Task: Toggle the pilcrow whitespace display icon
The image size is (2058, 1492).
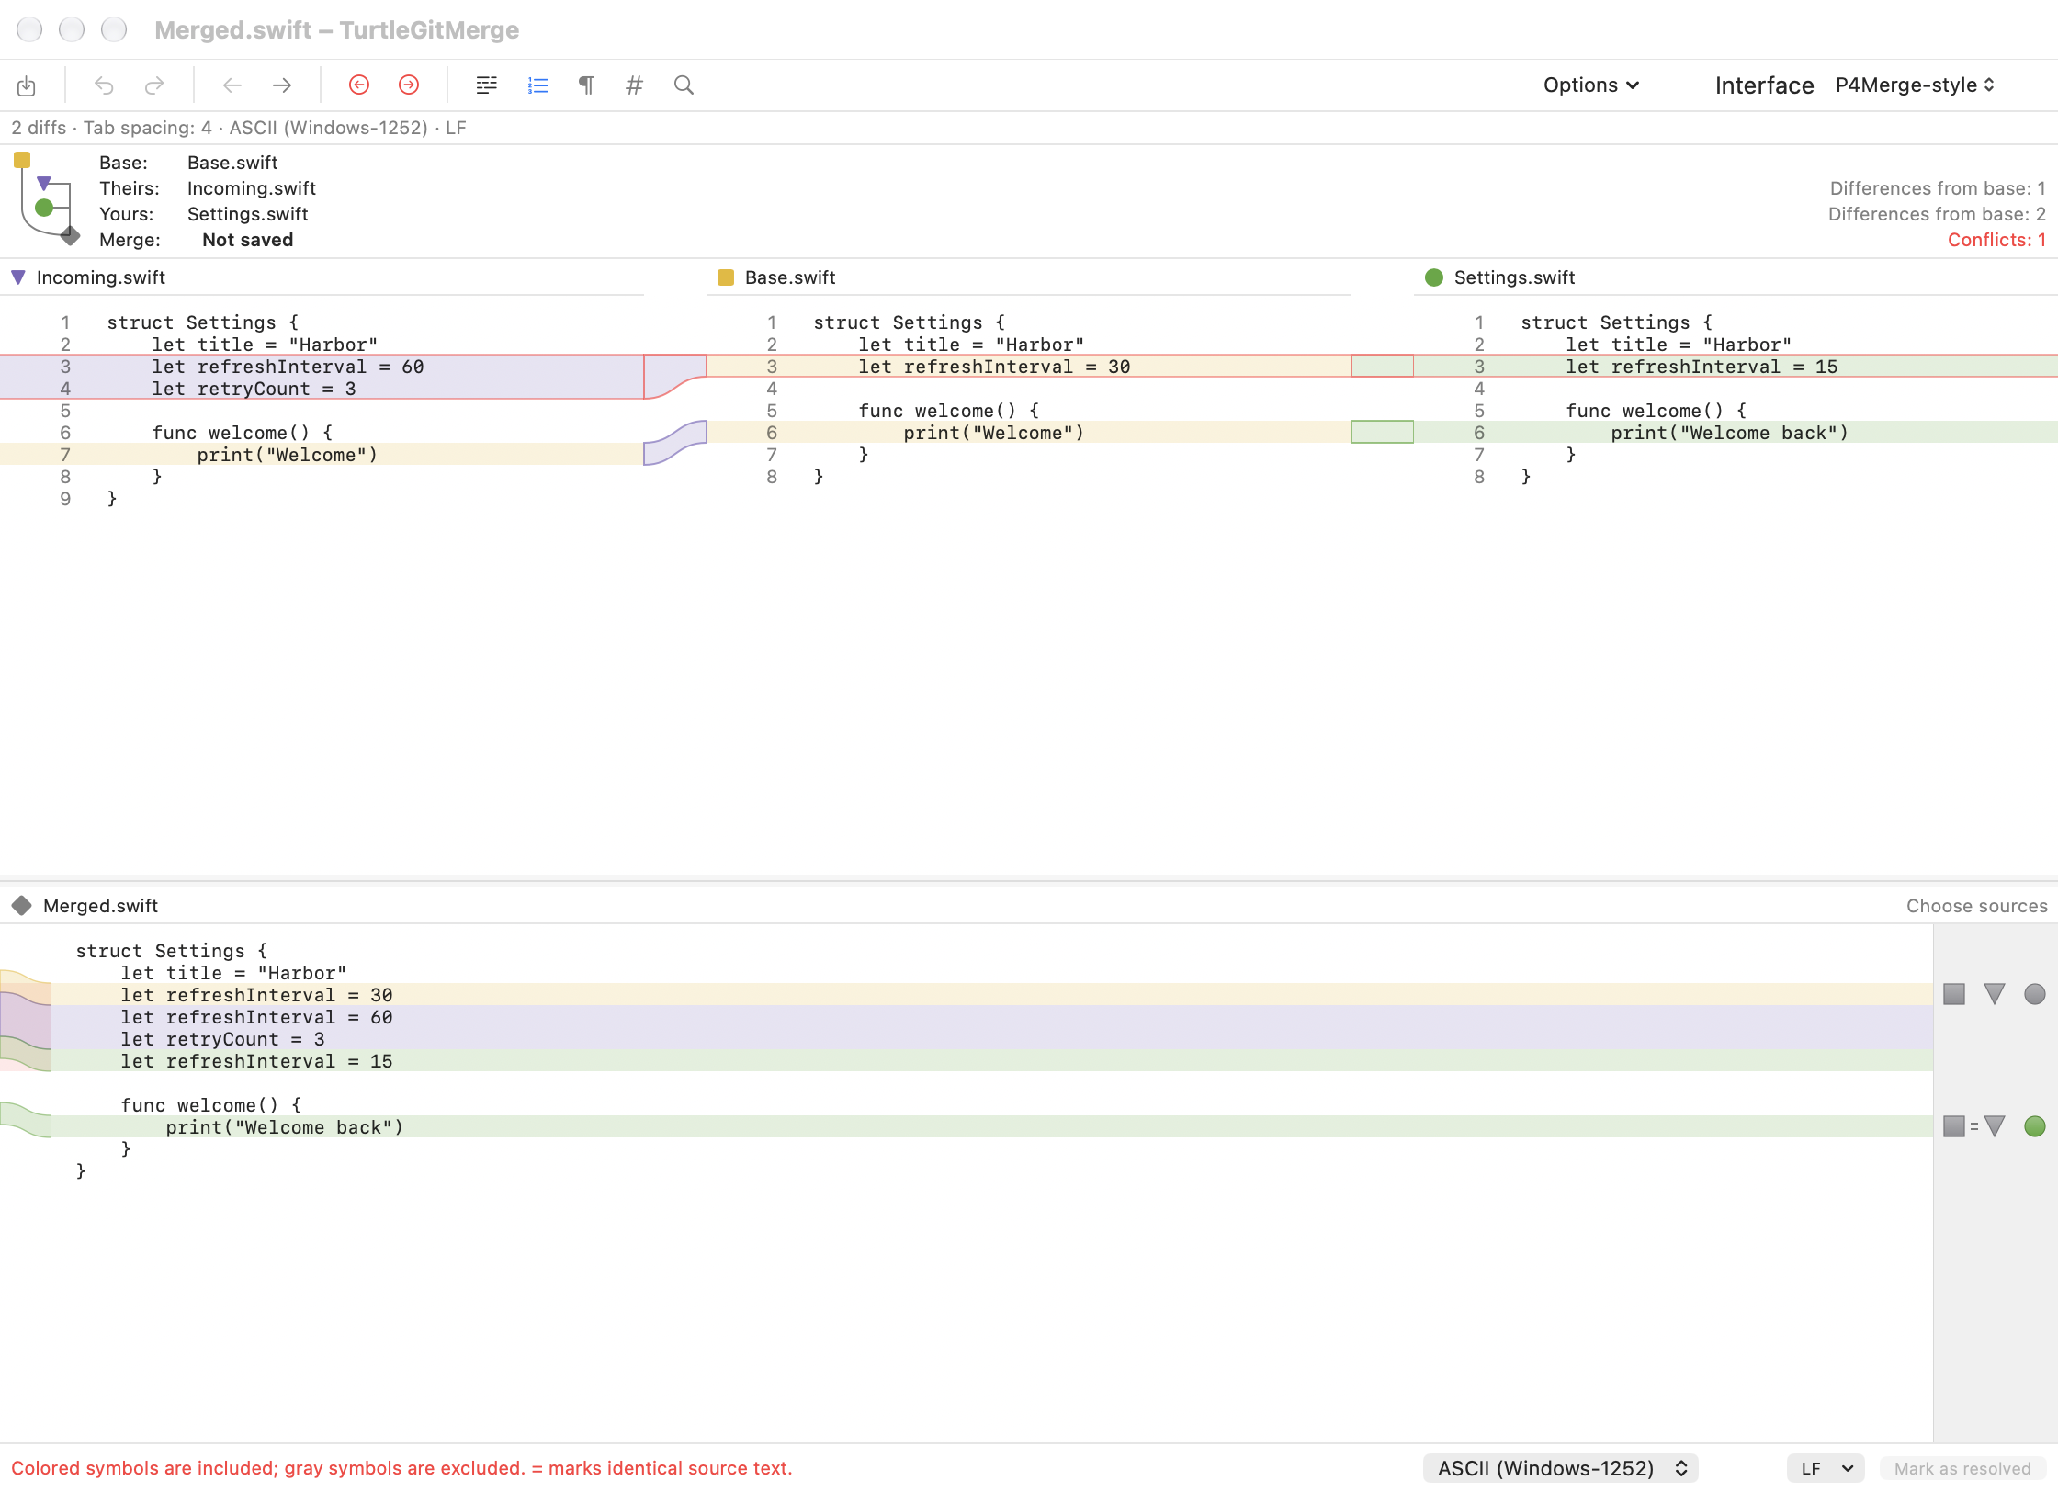Action: [586, 85]
